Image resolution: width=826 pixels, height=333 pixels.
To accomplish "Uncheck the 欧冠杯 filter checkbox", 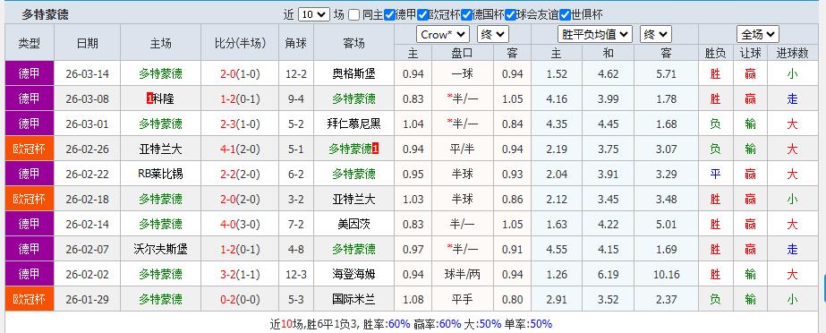I will 423,14.
